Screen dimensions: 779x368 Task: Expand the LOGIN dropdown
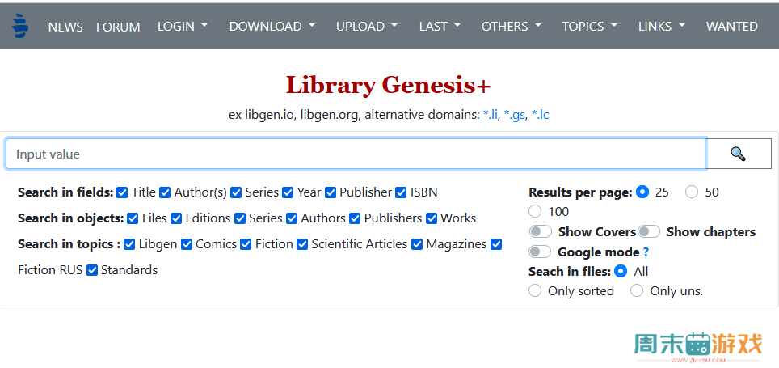[x=183, y=27]
